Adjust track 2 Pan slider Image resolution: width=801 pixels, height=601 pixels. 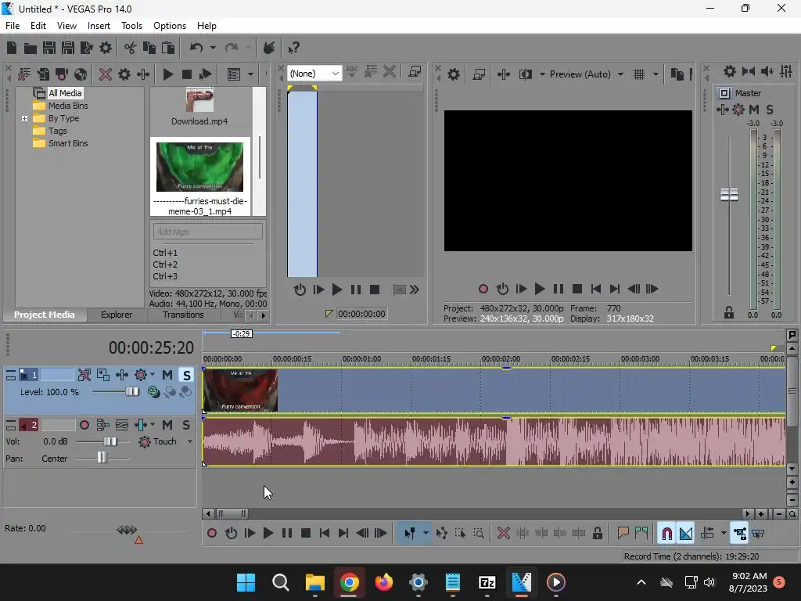(102, 459)
